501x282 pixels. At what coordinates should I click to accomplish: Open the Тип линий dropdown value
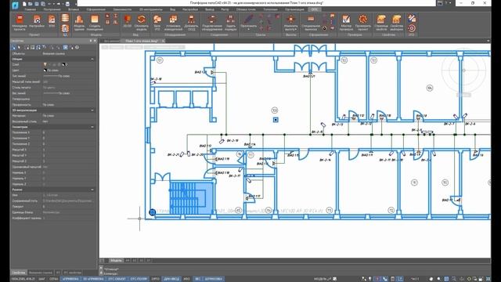68,76
